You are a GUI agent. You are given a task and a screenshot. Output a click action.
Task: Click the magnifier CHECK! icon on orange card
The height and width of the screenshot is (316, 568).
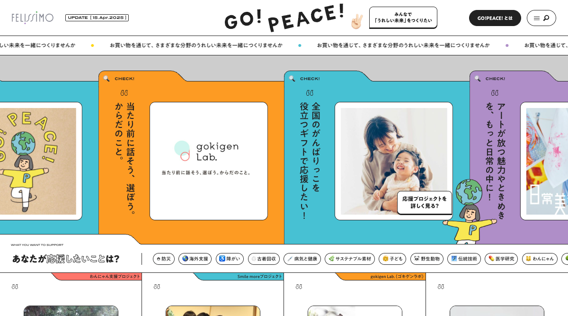tap(106, 79)
